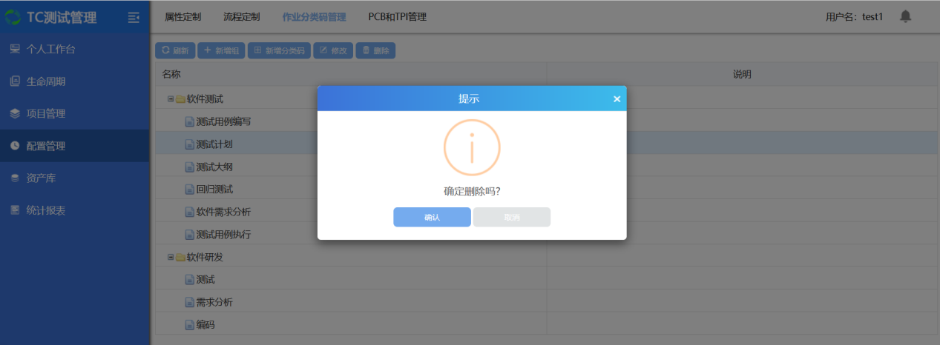Viewport: 940px width, 345px height.
Task: Collapse the 软件测试 tree group
Action: click(171, 98)
